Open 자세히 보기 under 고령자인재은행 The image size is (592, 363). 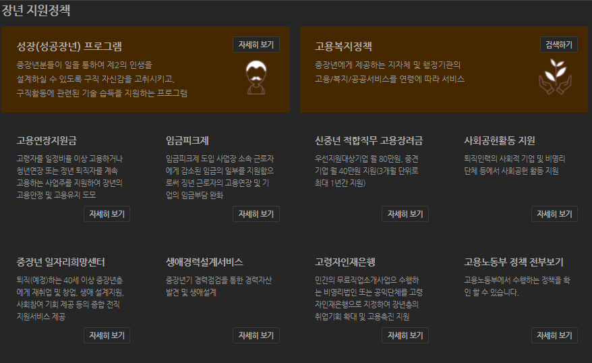[405, 335]
